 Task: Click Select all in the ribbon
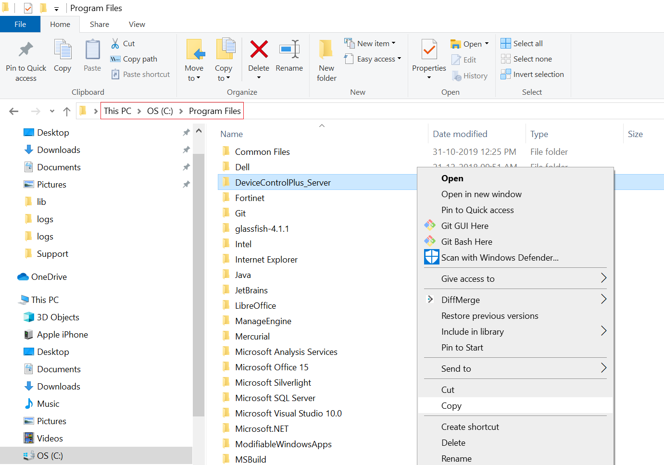[522, 43]
